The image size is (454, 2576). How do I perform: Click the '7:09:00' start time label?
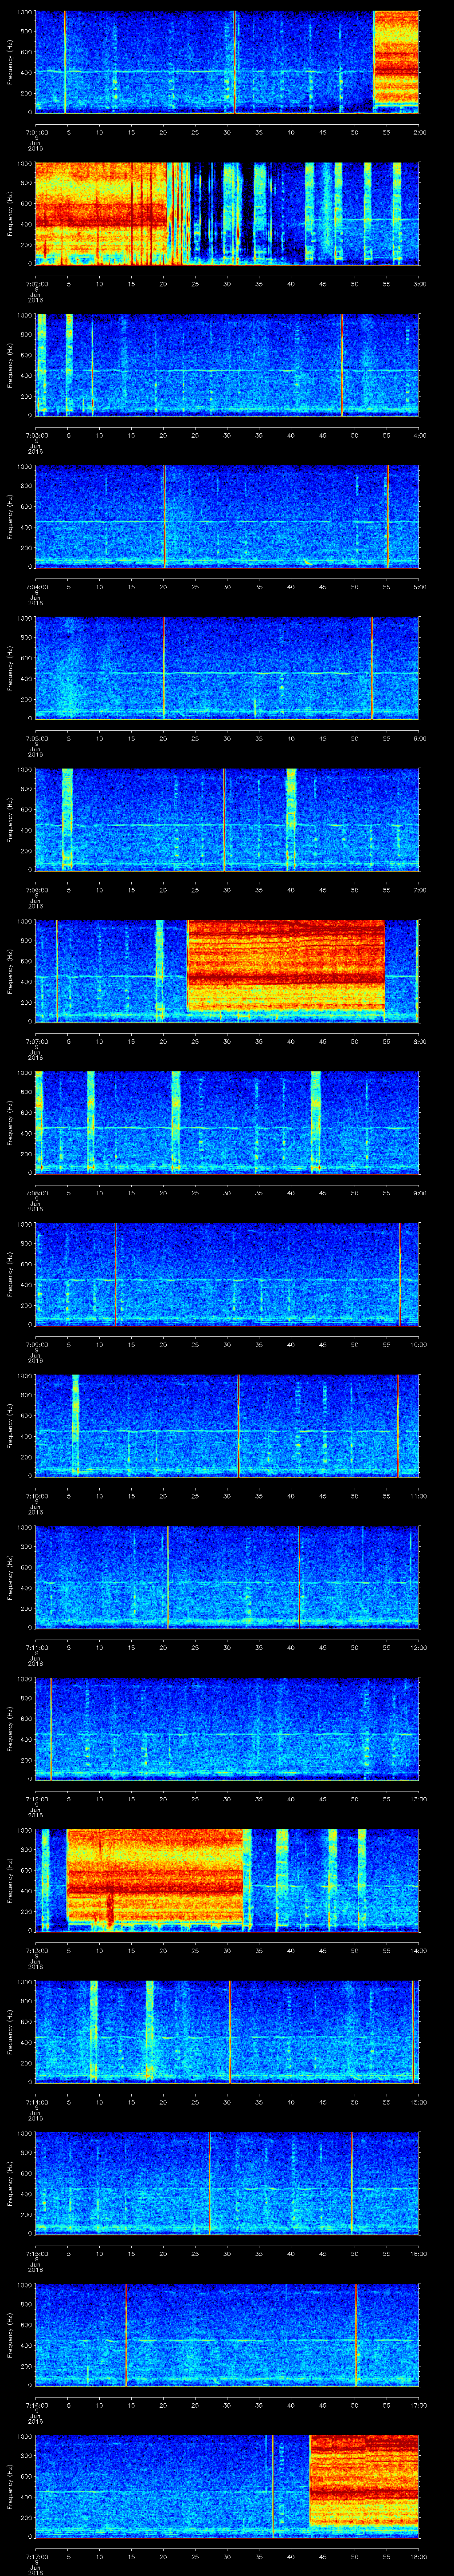point(36,1344)
